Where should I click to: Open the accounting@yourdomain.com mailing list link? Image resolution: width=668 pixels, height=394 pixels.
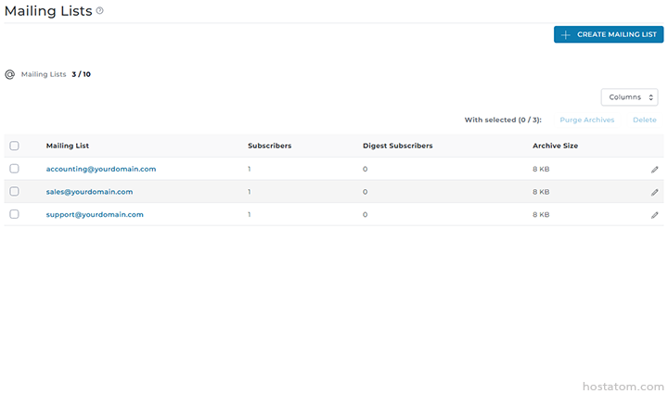click(x=101, y=169)
